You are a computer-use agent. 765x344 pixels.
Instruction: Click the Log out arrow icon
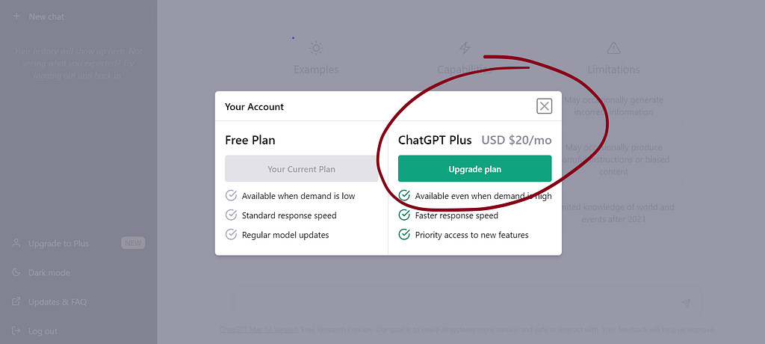[x=16, y=331]
